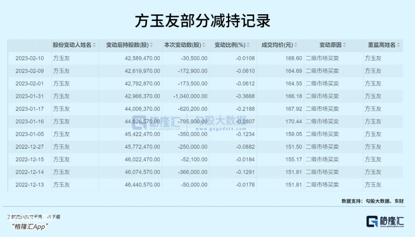Sort by 董监高姓名 arrow icon
The width and height of the screenshot is (415, 237).
click(x=398, y=45)
